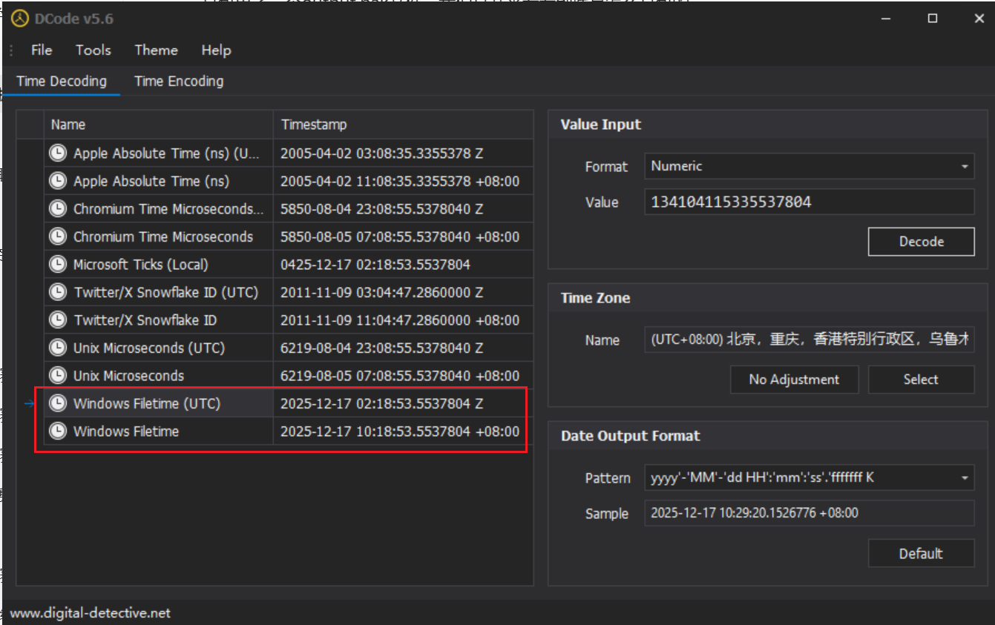Viewport: 995px width, 625px height.
Task: Open the Tools menu
Action: pos(93,50)
